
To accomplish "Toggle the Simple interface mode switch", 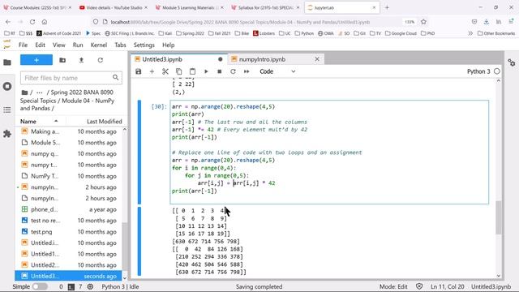I will [40, 286].
